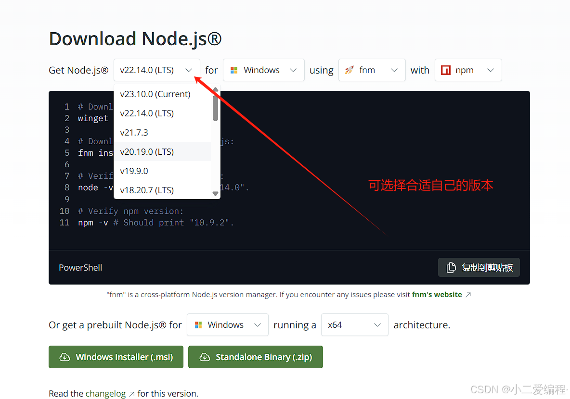This screenshot has width=570, height=399.
Task: Click the version list scrollbar thumb
Action: [x=216, y=107]
